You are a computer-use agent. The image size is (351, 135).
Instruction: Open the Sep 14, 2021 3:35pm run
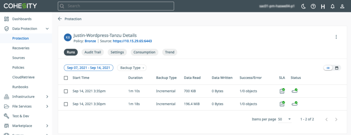click(89, 91)
